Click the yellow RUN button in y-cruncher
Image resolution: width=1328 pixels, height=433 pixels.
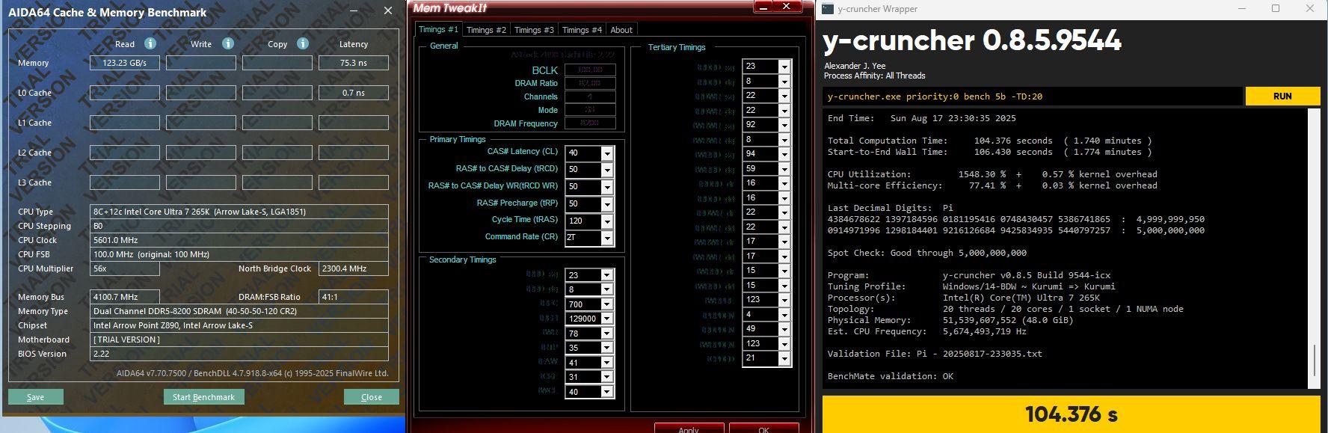(x=1282, y=96)
